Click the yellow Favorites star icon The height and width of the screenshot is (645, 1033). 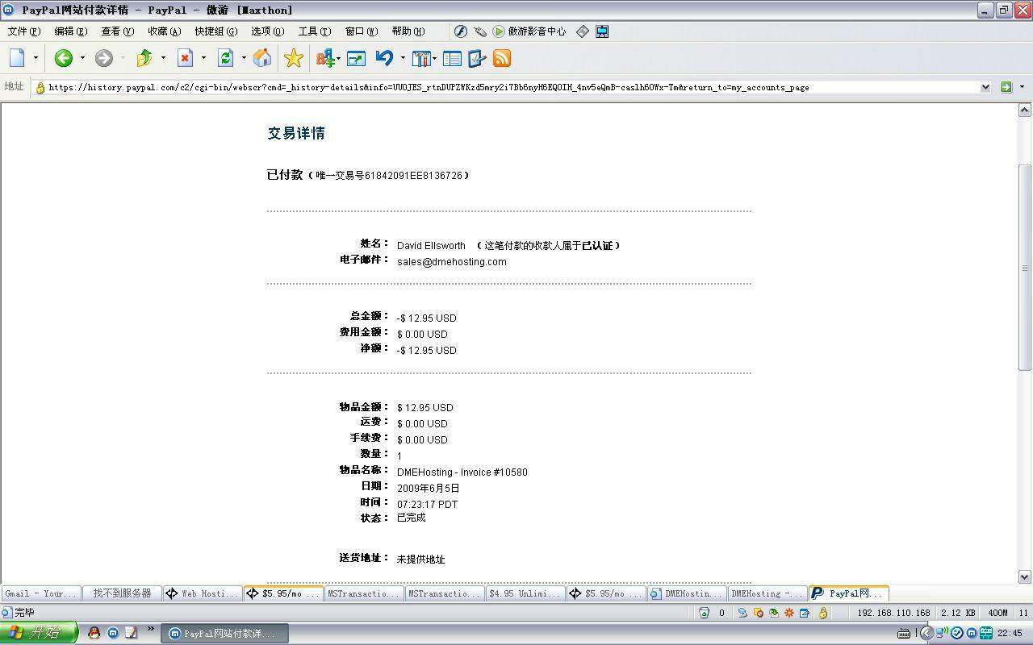coord(294,58)
